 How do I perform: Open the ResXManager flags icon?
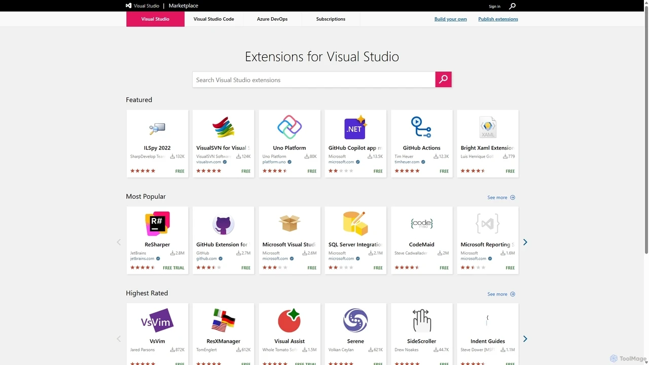pos(223,320)
